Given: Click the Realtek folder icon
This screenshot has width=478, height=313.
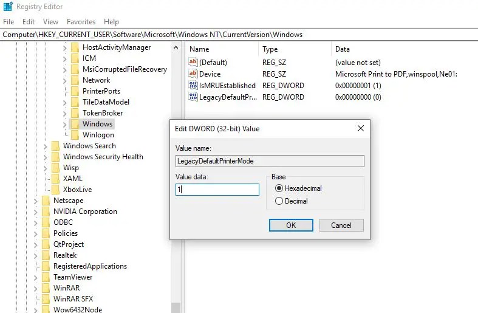Looking at the screenshot, I should (46, 255).
